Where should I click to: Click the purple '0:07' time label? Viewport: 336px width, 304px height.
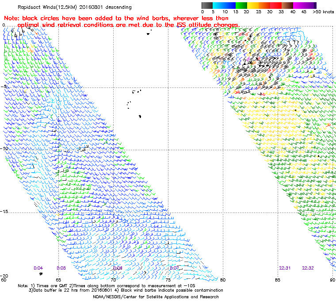[174, 268]
